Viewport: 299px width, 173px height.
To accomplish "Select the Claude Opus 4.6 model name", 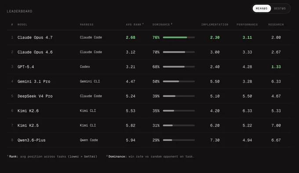I will coord(35,52).
